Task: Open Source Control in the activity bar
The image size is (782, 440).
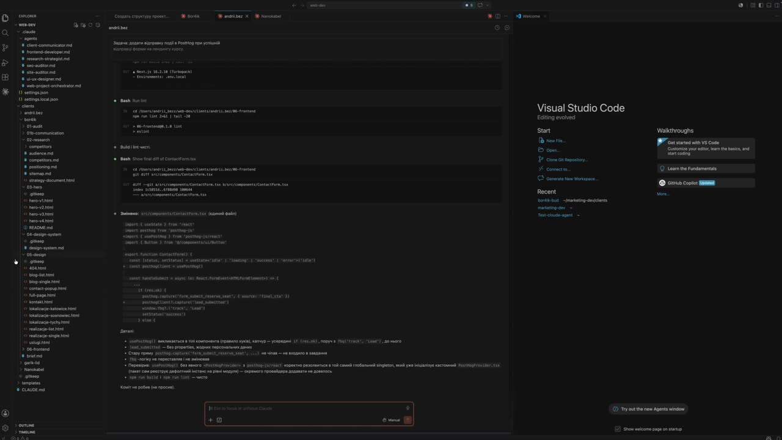Action: tap(5, 48)
